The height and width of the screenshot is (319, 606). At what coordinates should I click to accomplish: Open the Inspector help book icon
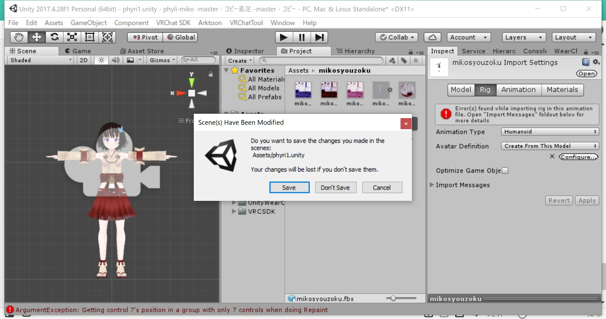[586, 62]
